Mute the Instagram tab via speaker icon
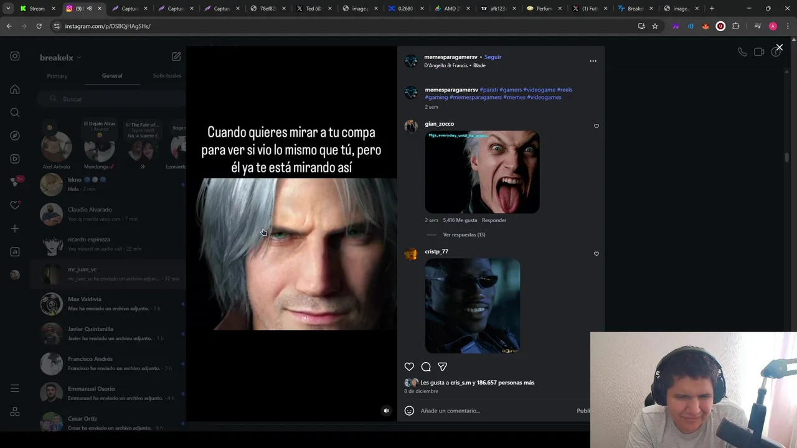This screenshot has width=797, height=448. pos(90,9)
